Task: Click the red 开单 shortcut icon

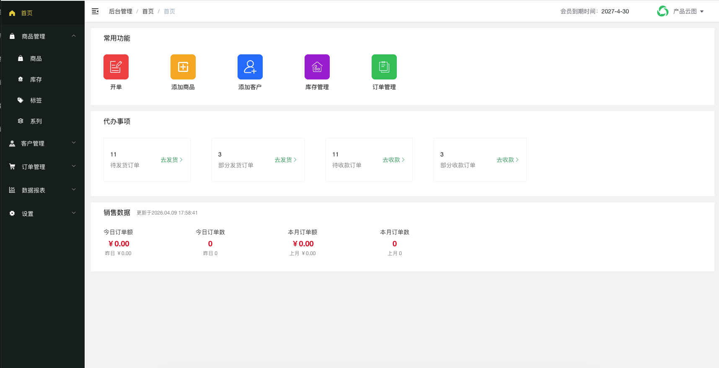Action: coord(116,67)
